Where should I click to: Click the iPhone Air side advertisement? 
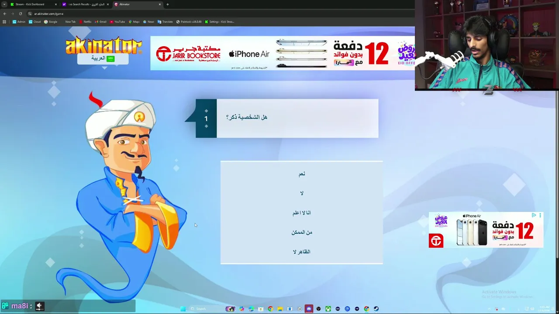coord(486,230)
